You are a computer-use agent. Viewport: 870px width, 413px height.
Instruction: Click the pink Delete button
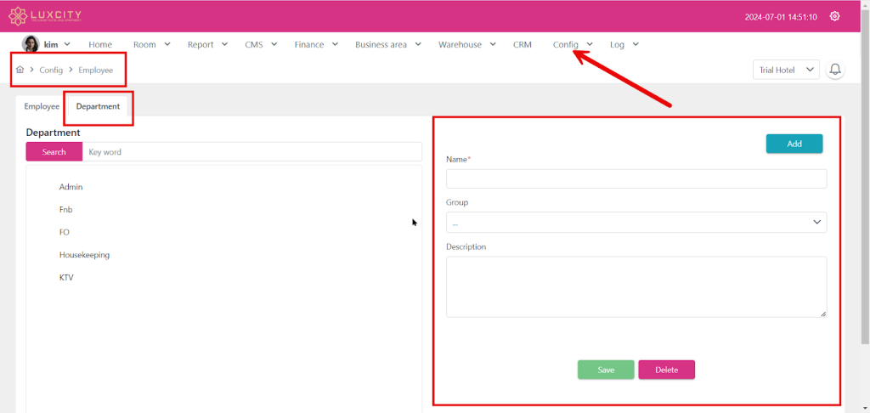click(x=666, y=370)
